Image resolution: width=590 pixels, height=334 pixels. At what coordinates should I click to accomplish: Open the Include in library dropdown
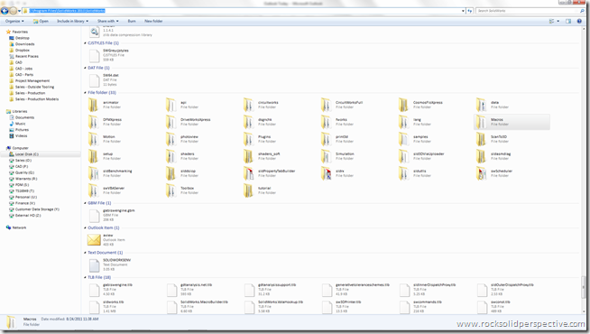[x=72, y=21]
